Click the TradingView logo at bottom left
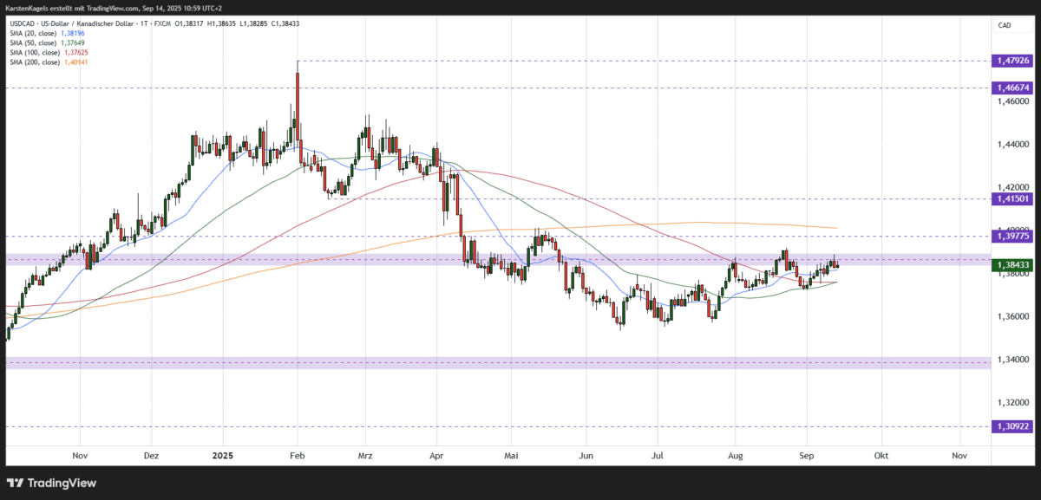The image size is (1041, 500). 52,483
